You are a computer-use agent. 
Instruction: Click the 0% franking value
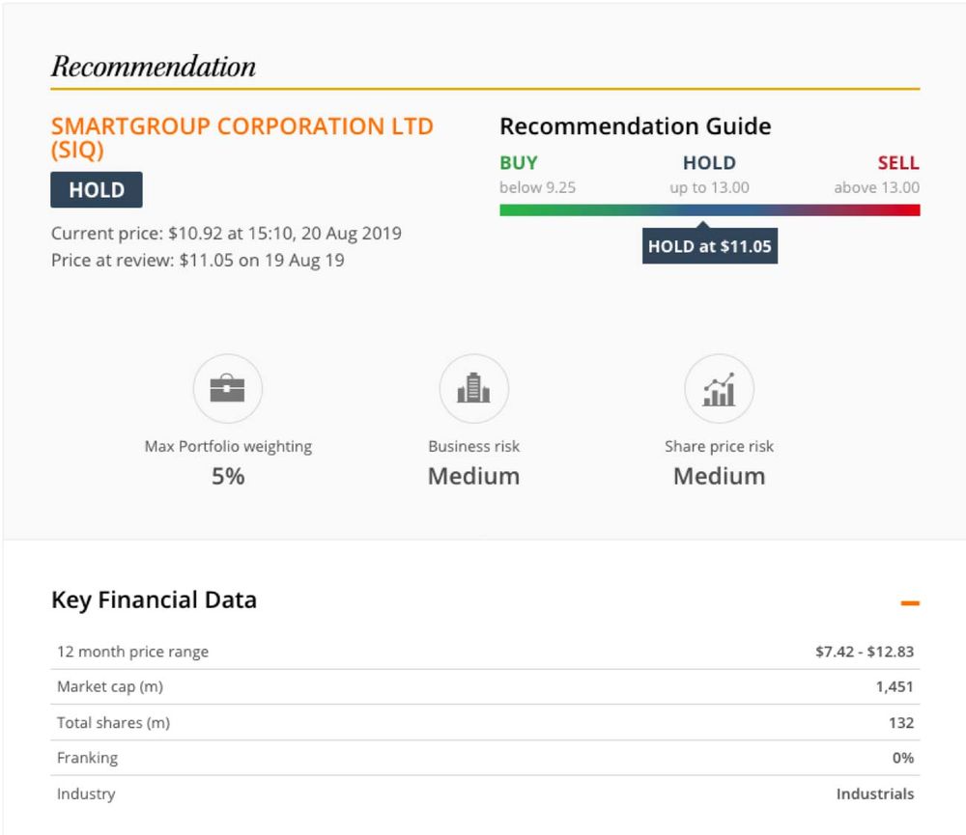tap(903, 758)
